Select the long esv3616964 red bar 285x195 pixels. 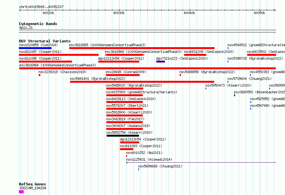click(147, 68)
